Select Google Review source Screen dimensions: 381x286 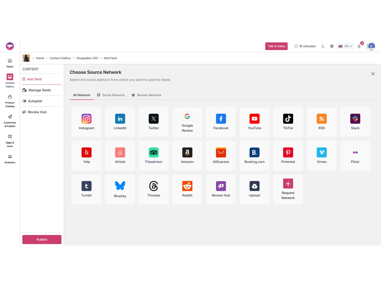pos(187,122)
